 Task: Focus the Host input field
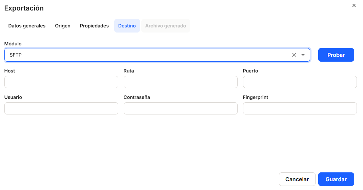coord(61,82)
